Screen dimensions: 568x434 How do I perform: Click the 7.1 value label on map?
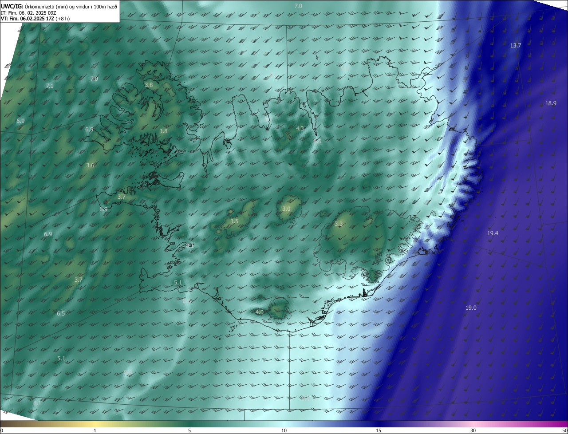pyautogui.click(x=50, y=86)
